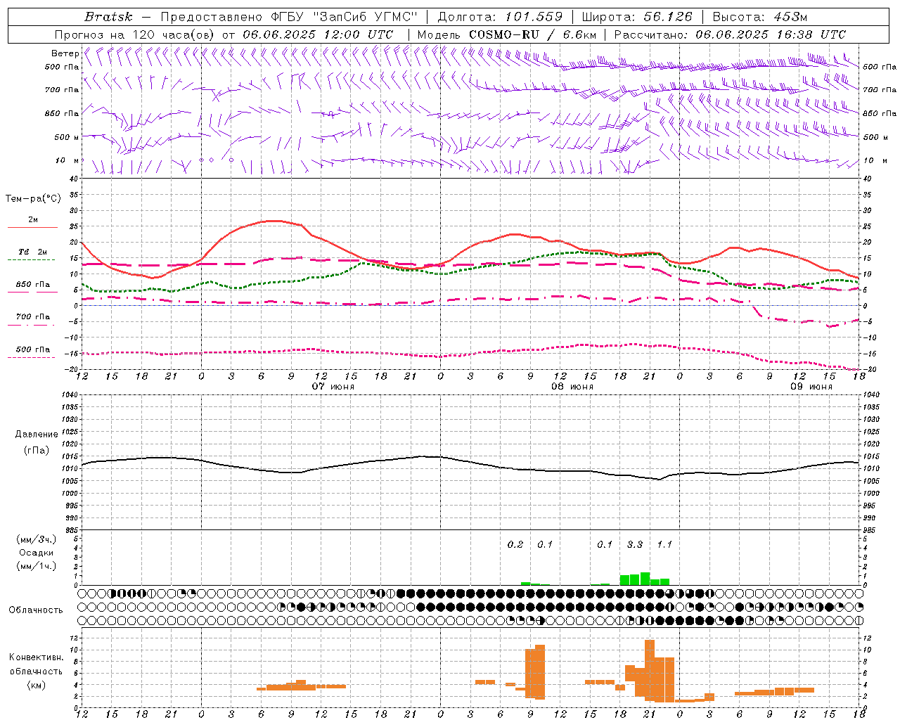
Task: Click the '(км)' convective cloud unit label
Action: (37, 685)
